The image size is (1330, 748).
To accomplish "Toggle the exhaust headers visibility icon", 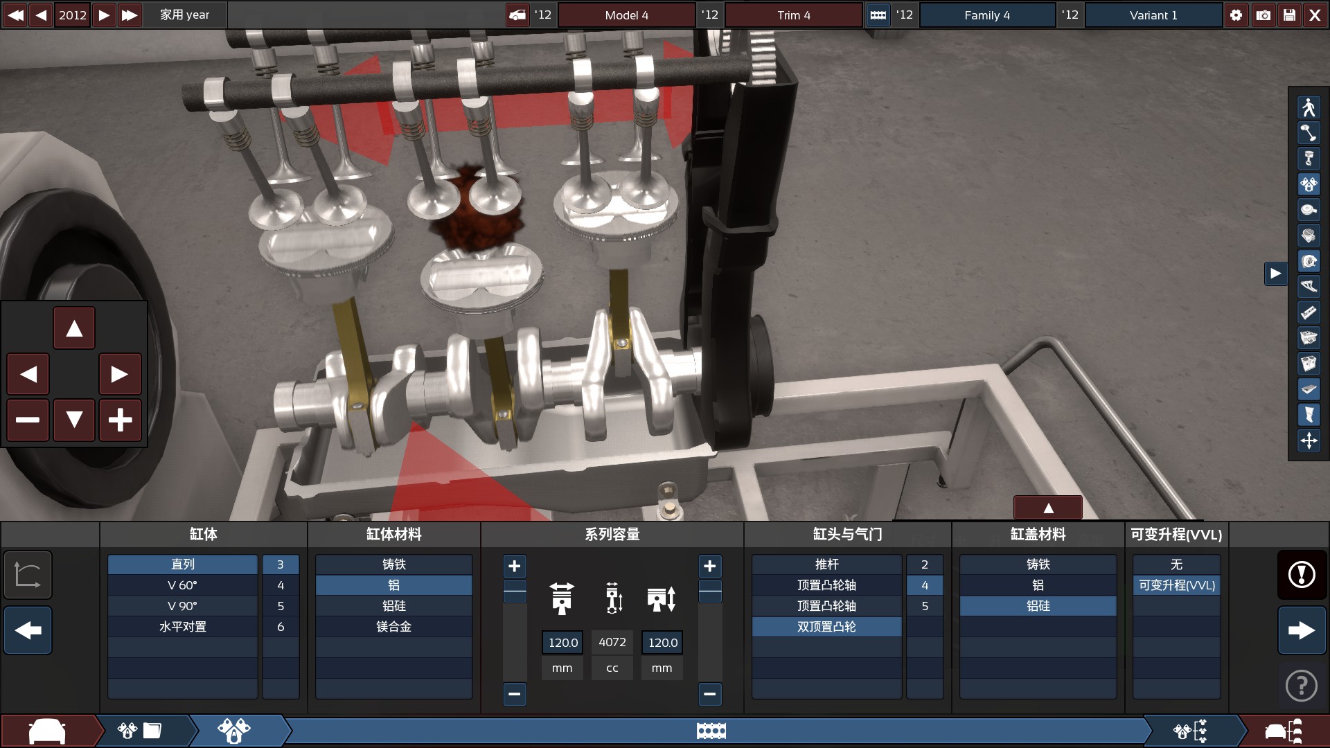I will pyautogui.click(x=1309, y=287).
